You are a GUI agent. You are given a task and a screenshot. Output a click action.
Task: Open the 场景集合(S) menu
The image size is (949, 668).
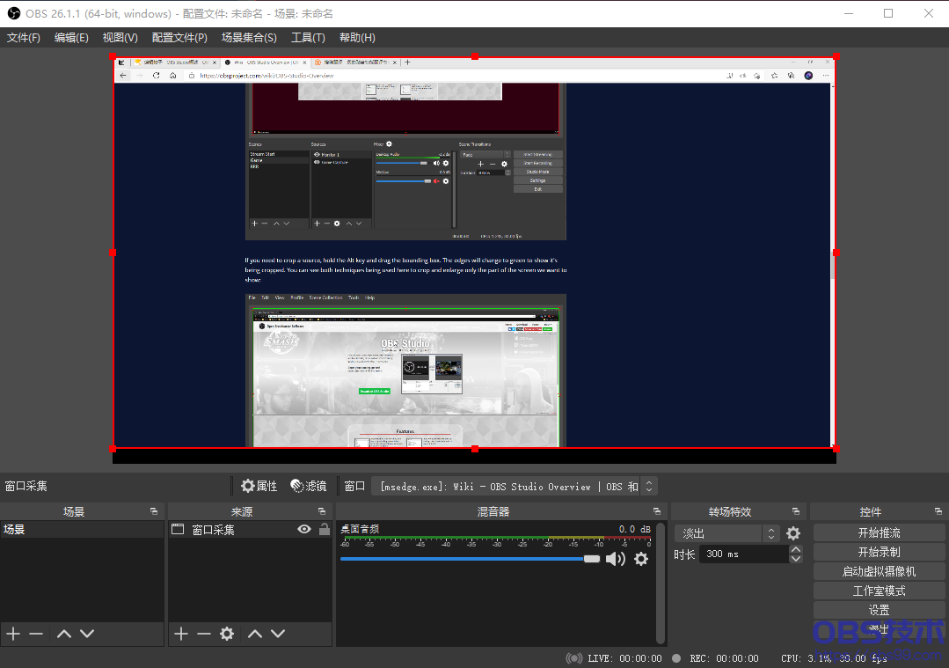pos(250,38)
